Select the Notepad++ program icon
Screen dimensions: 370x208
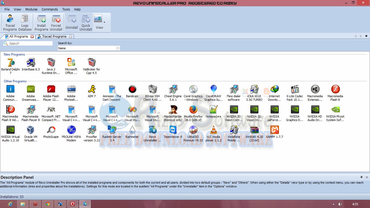coord(213,112)
